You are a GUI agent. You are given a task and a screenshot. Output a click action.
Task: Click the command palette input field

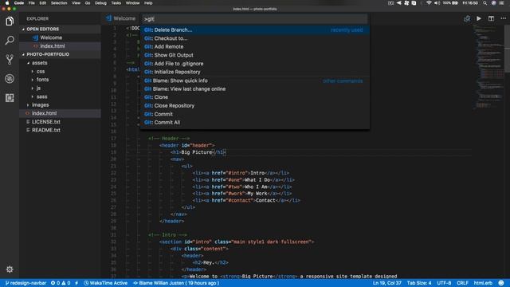tap(255, 19)
